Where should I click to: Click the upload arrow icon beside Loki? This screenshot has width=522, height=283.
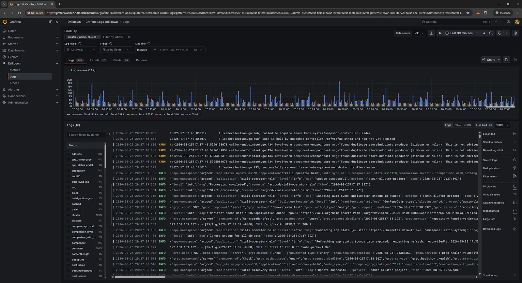tap(431, 33)
